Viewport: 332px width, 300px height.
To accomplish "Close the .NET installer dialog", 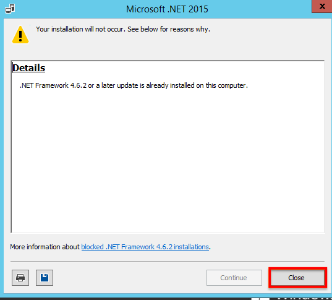I will click(x=296, y=278).
